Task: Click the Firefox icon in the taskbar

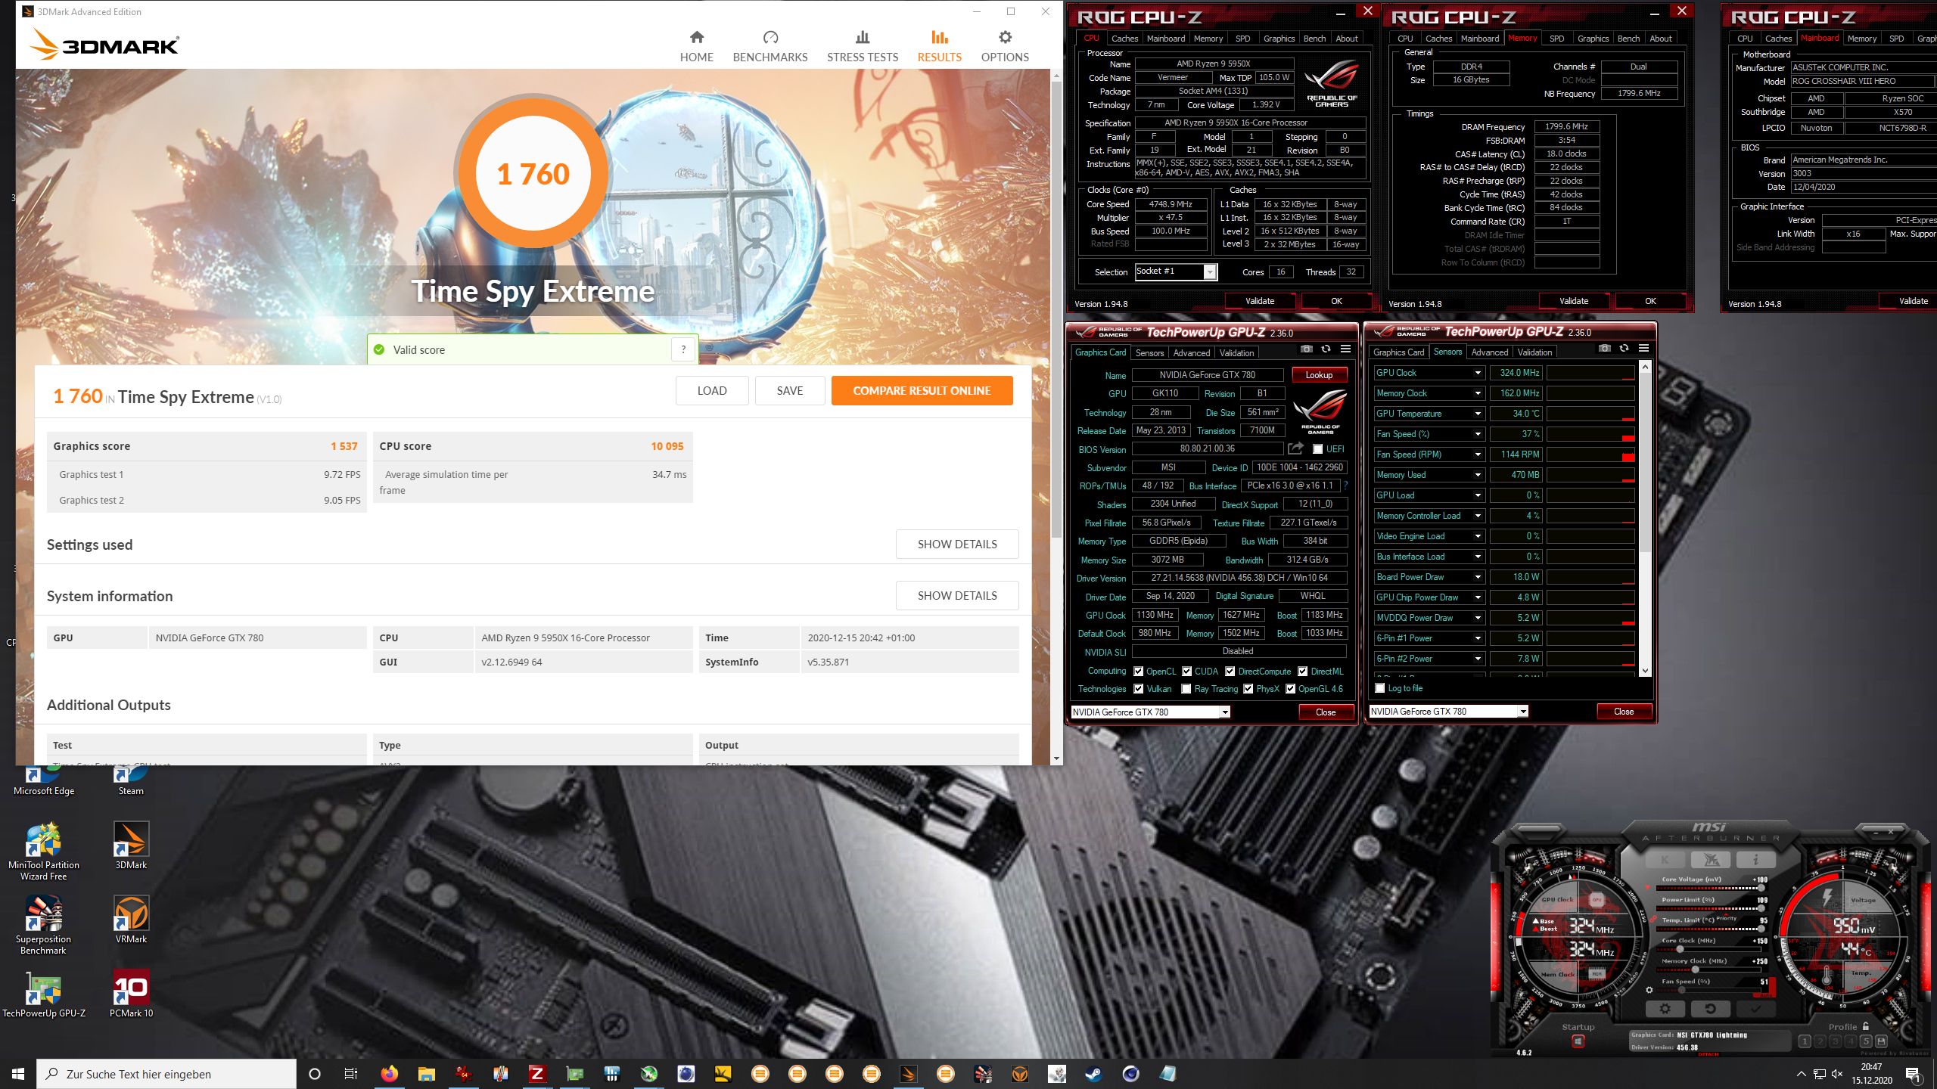Action: point(389,1073)
